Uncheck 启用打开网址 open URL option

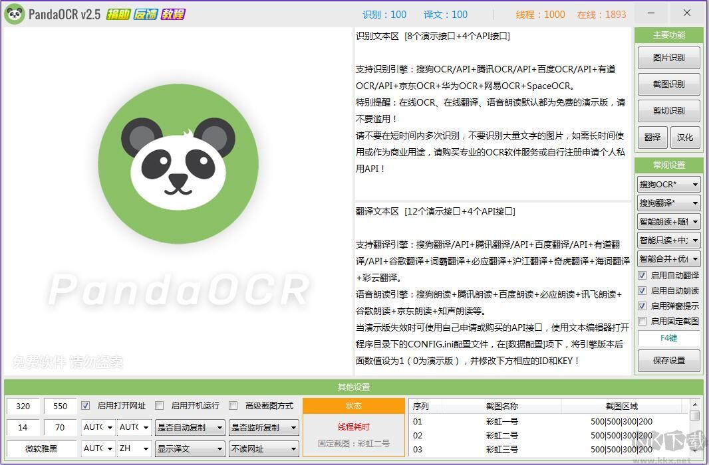(x=85, y=405)
